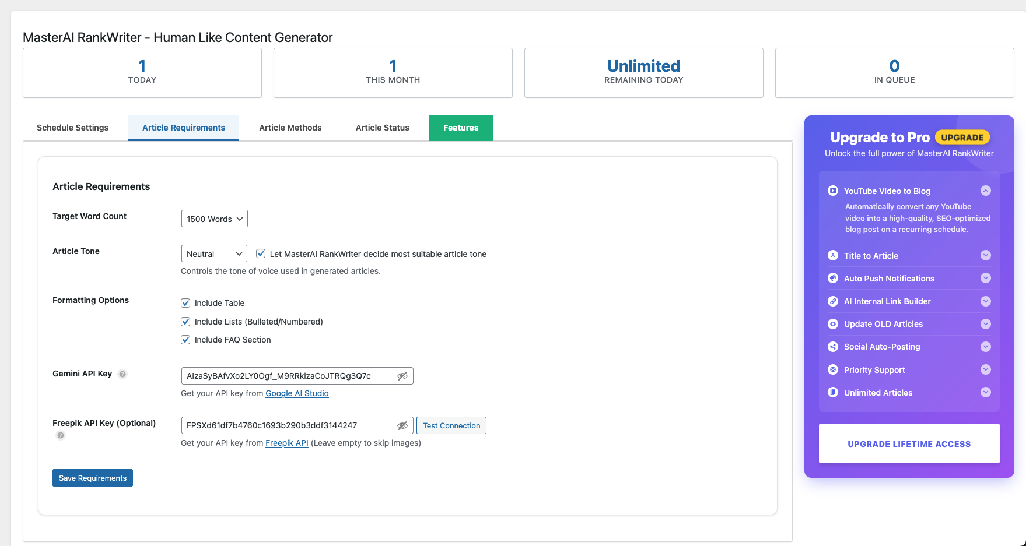Click Save Requirements
Image resolution: width=1026 pixels, height=546 pixels.
coord(92,478)
